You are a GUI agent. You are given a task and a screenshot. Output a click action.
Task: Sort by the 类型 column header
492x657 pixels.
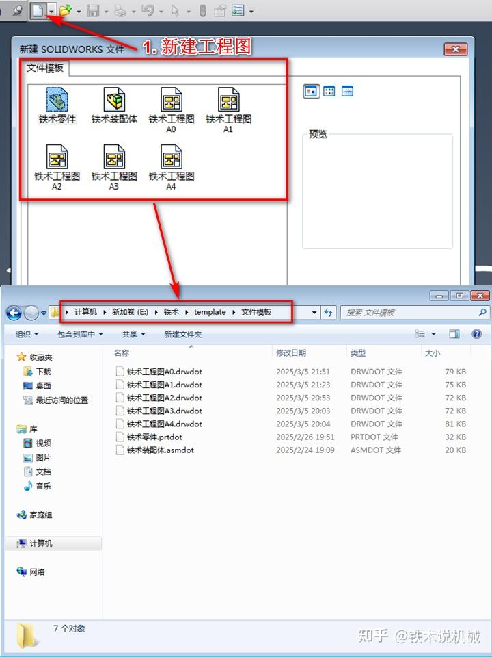click(358, 353)
